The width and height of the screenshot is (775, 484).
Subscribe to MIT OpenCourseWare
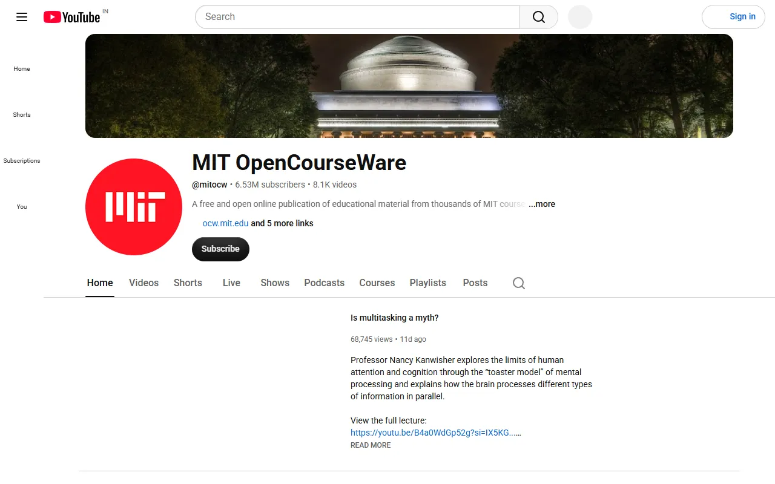tap(220, 249)
